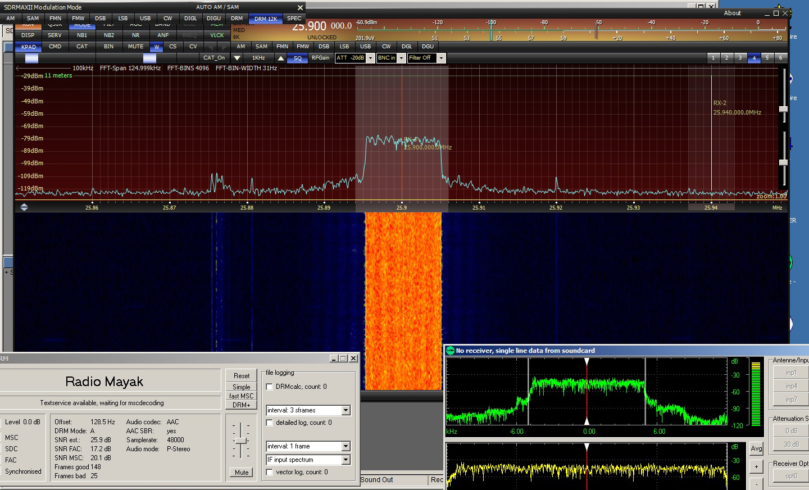
Task: Click the fast MSC button
Action: [242, 396]
